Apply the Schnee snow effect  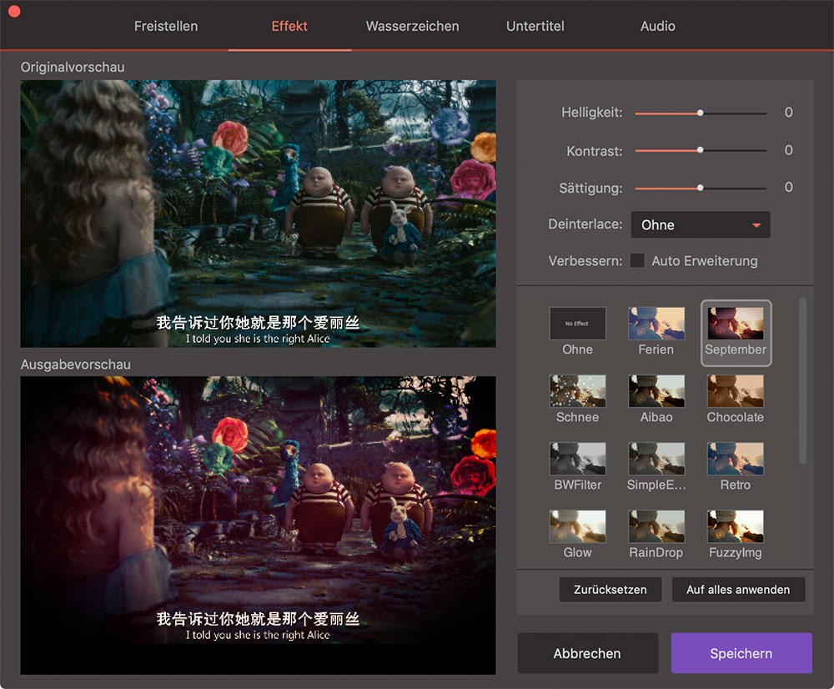(577, 391)
